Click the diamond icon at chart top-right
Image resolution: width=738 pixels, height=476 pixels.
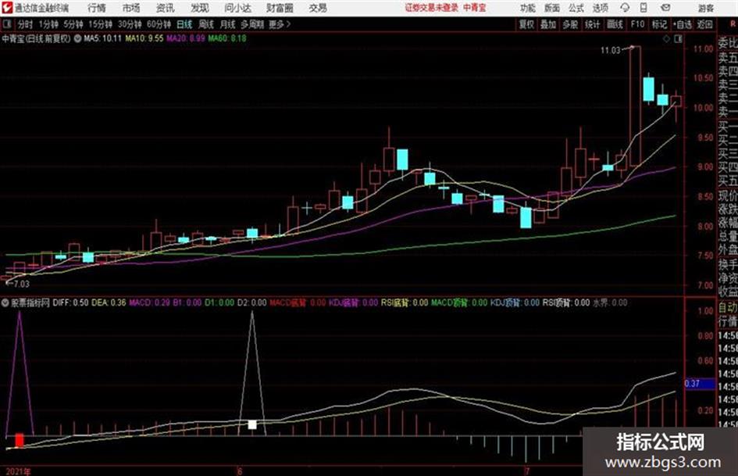pos(666,39)
